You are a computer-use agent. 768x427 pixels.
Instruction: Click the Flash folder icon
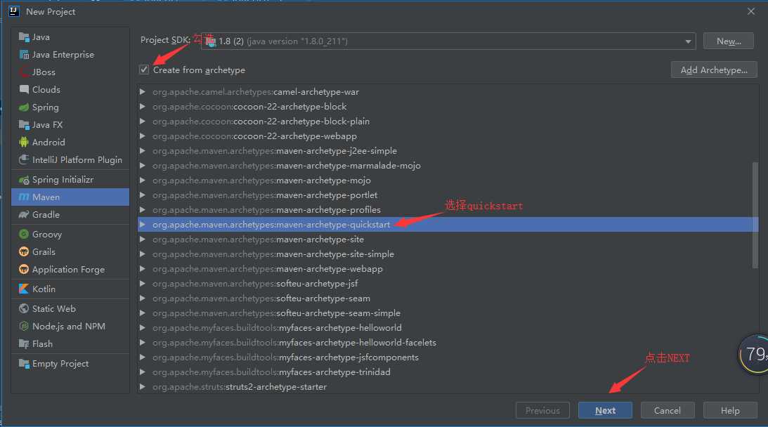(23, 344)
